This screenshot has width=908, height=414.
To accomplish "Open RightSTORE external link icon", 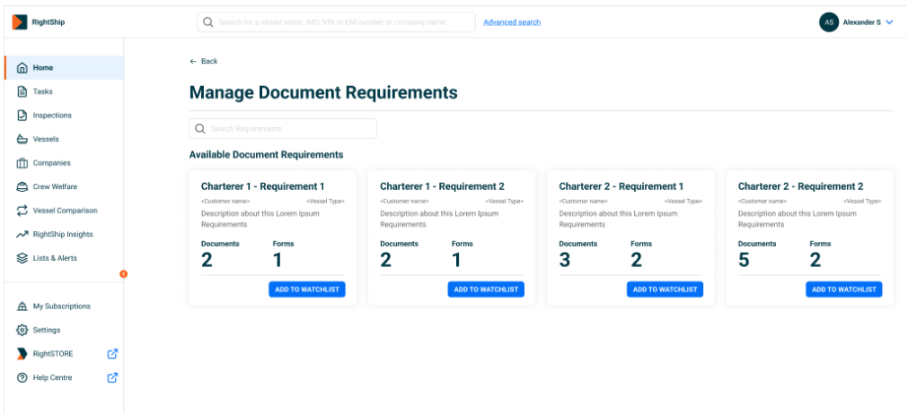I will pyautogui.click(x=112, y=353).
